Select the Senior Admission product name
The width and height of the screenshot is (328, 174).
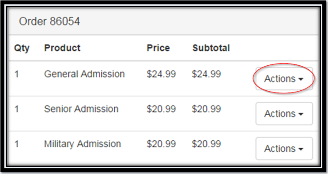point(81,109)
